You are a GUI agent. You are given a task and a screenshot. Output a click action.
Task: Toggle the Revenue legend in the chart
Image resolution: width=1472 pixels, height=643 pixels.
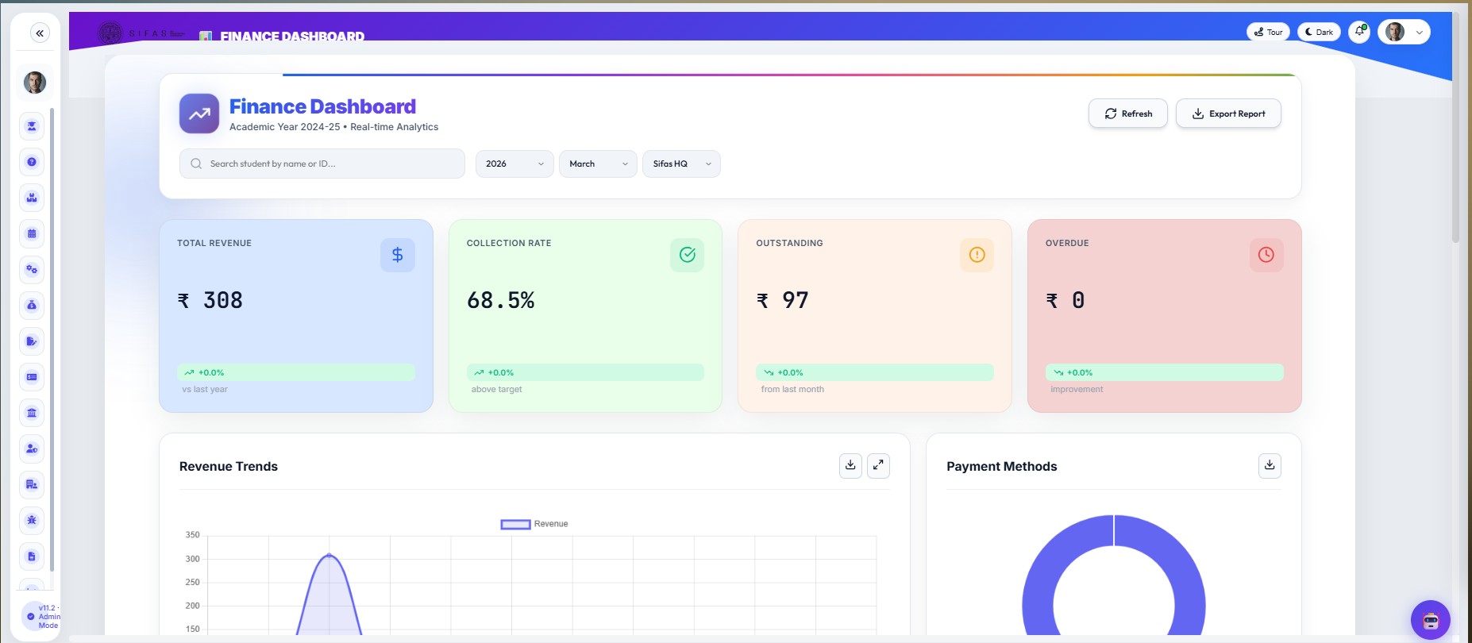point(534,524)
